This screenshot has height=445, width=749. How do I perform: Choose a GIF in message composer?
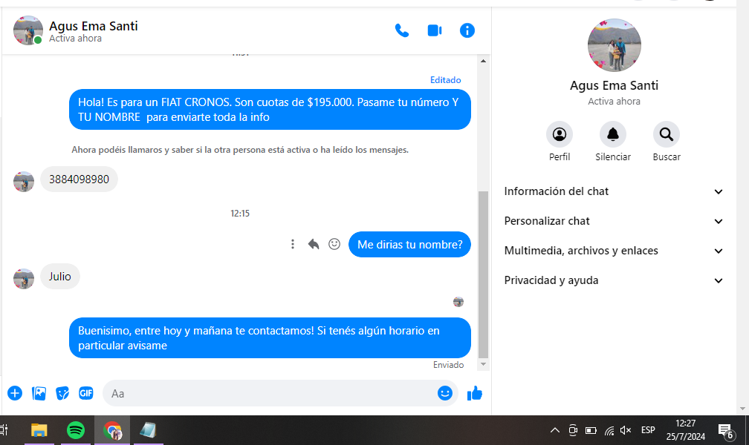[x=86, y=393]
